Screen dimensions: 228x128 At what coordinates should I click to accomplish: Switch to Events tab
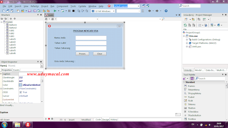tap(16, 70)
